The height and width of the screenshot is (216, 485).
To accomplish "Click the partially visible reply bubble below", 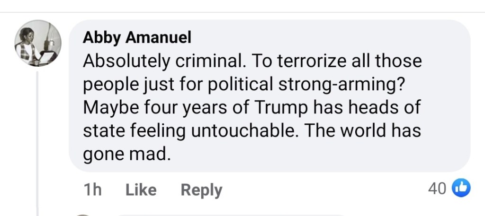I will coord(227,215).
